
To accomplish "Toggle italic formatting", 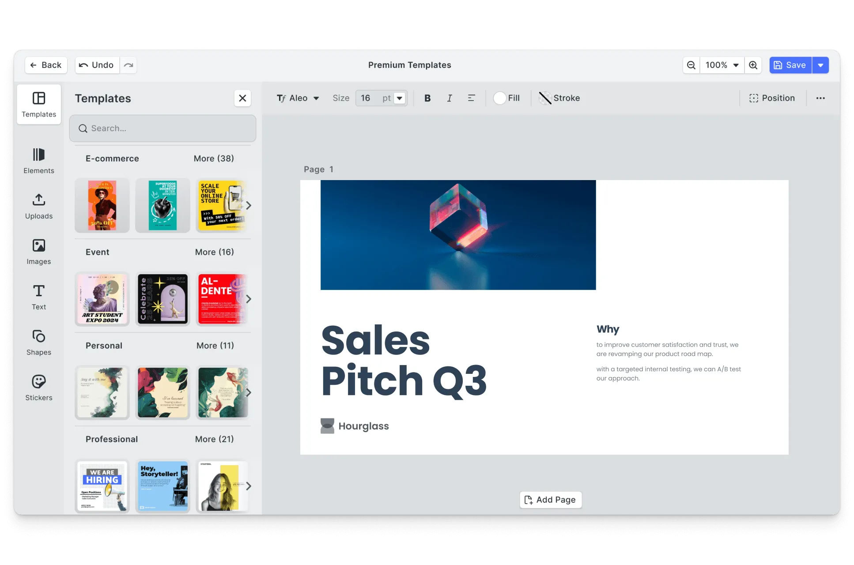I will pyautogui.click(x=450, y=98).
